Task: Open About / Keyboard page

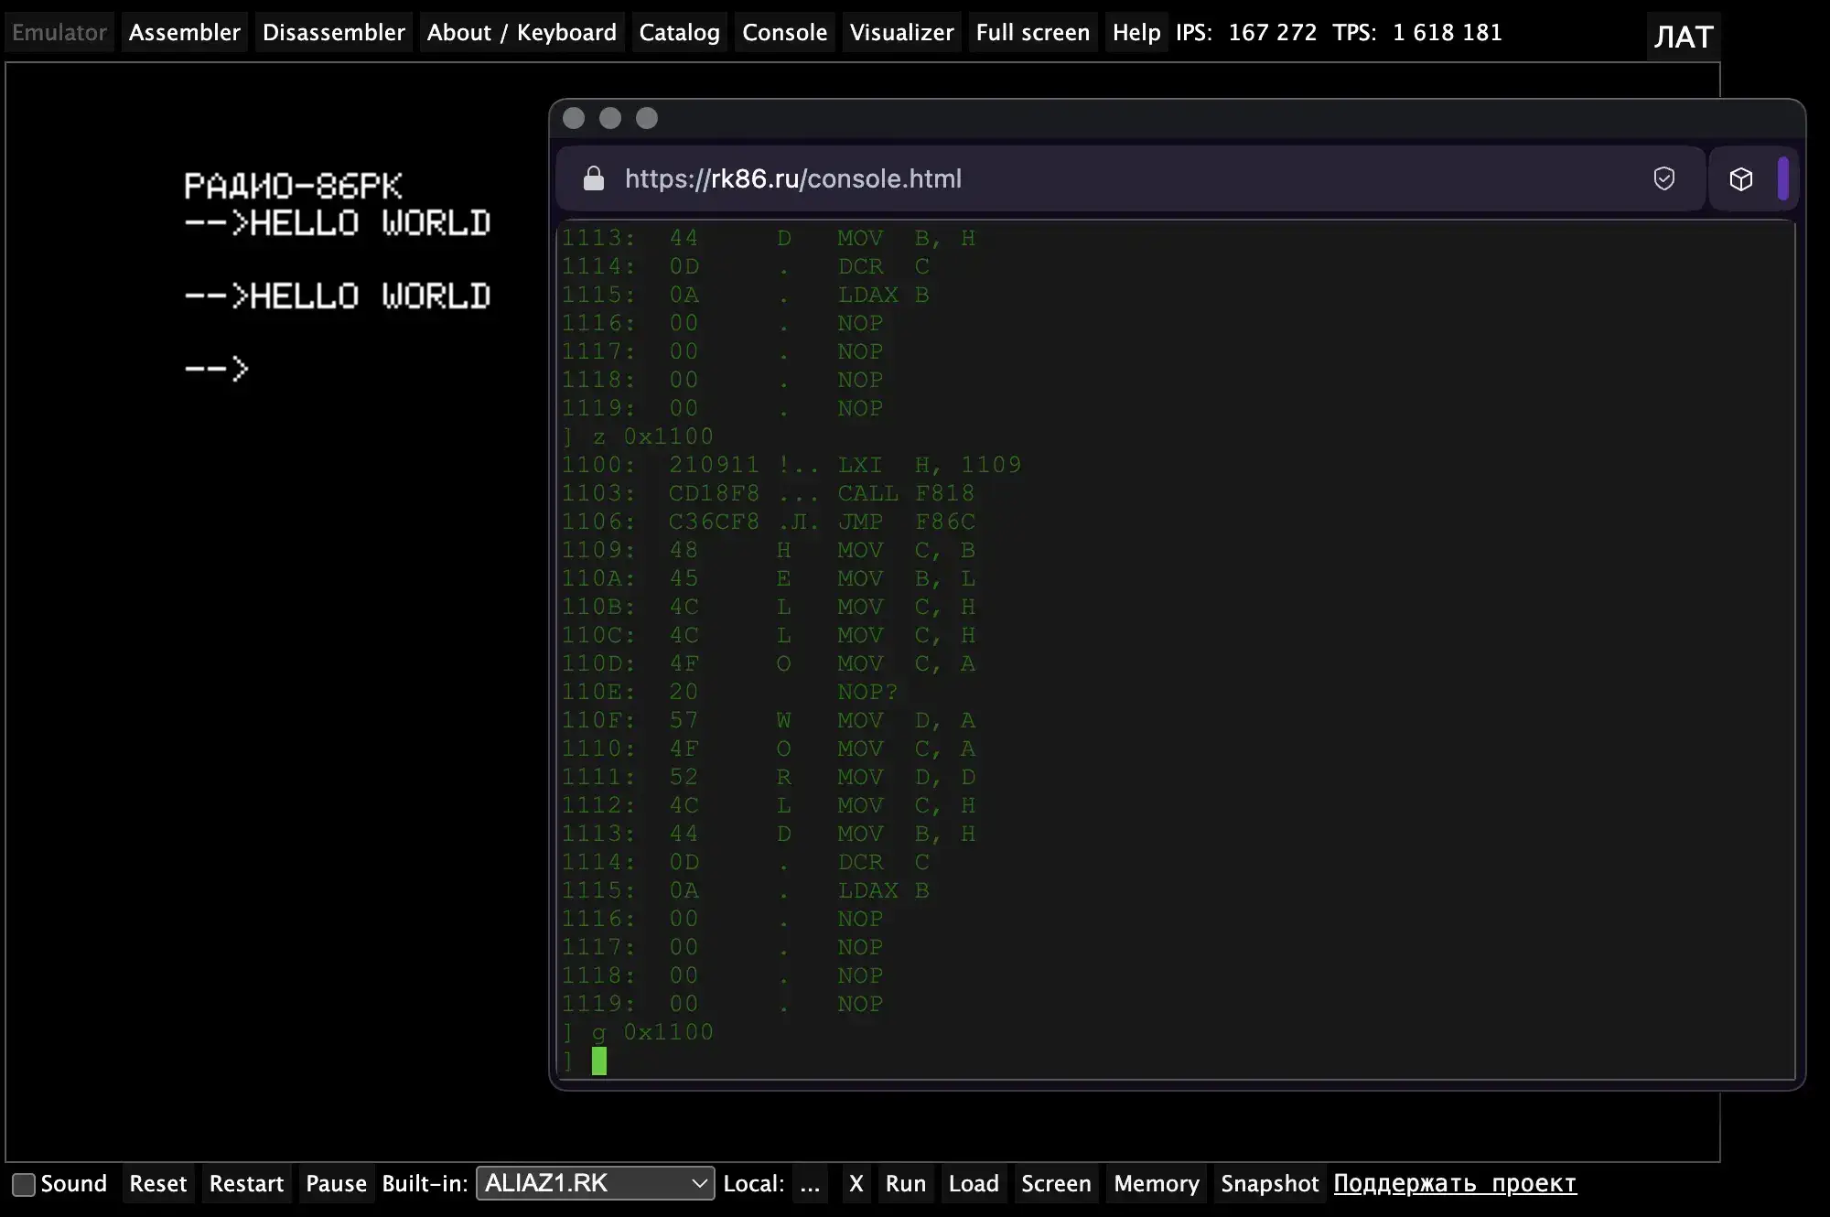Action: [522, 32]
